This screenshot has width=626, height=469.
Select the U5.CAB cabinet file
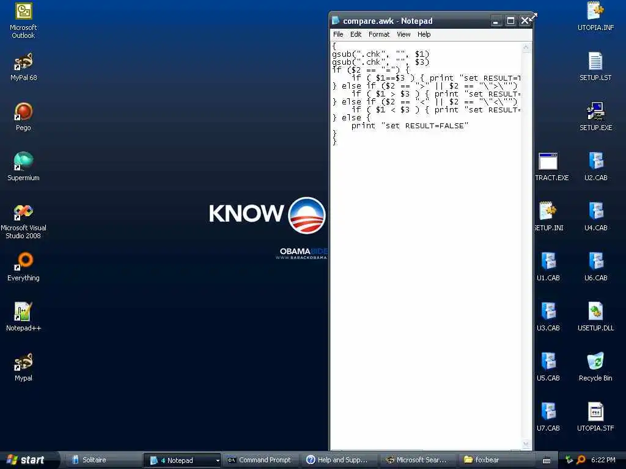[x=548, y=367]
